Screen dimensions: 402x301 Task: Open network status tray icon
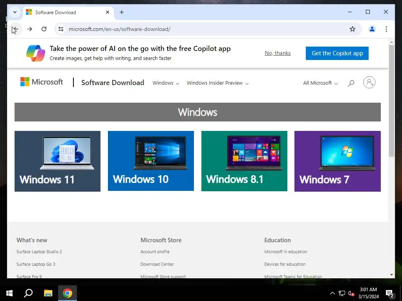(x=342, y=293)
